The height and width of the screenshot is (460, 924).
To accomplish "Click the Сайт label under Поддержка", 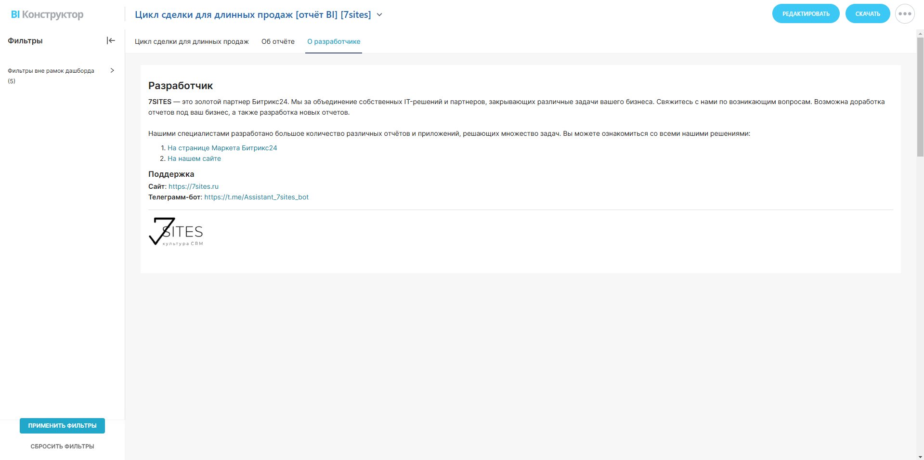I will pos(157,186).
